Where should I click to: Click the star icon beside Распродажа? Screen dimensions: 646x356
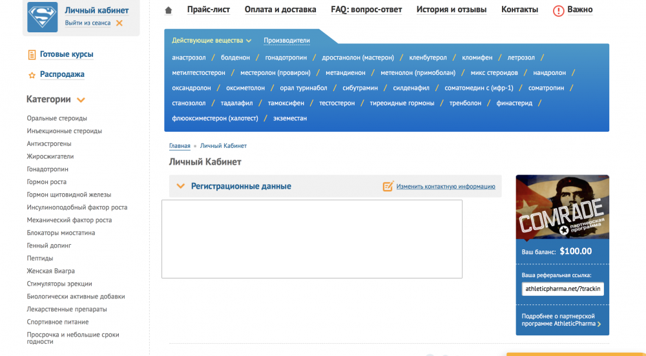(x=32, y=75)
